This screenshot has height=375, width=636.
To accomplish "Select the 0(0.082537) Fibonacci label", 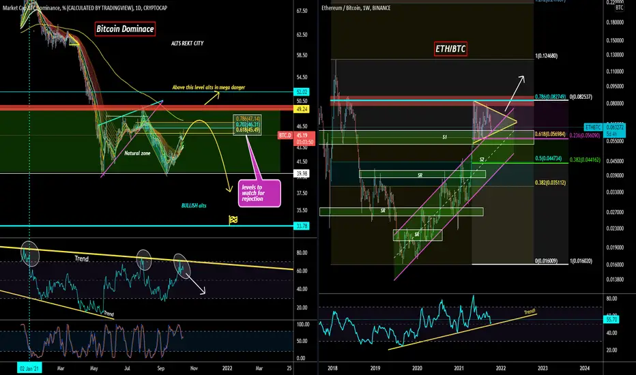I will 581,97.
